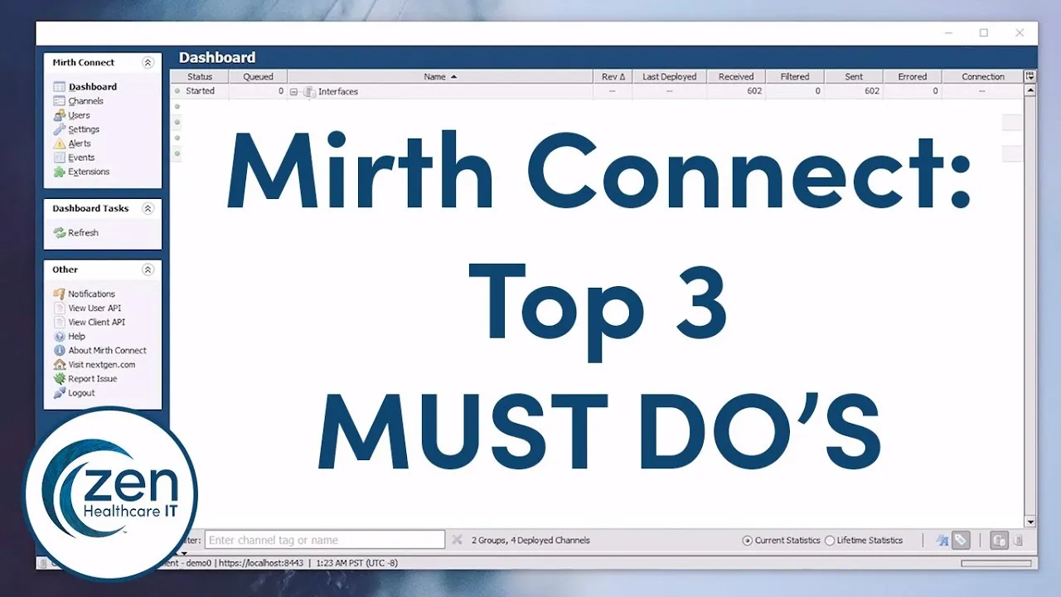Sort by the Sent column header
The width and height of the screenshot is (1061, 597).
pos(854,76)
